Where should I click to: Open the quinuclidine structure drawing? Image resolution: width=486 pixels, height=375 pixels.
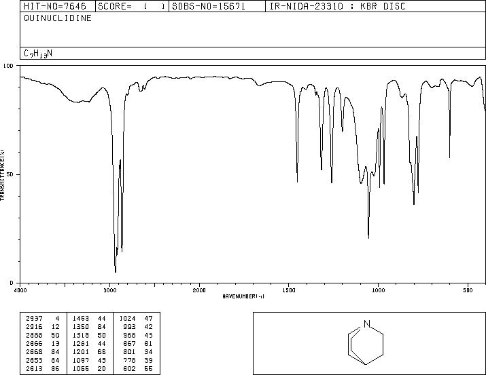click(366, 342)
